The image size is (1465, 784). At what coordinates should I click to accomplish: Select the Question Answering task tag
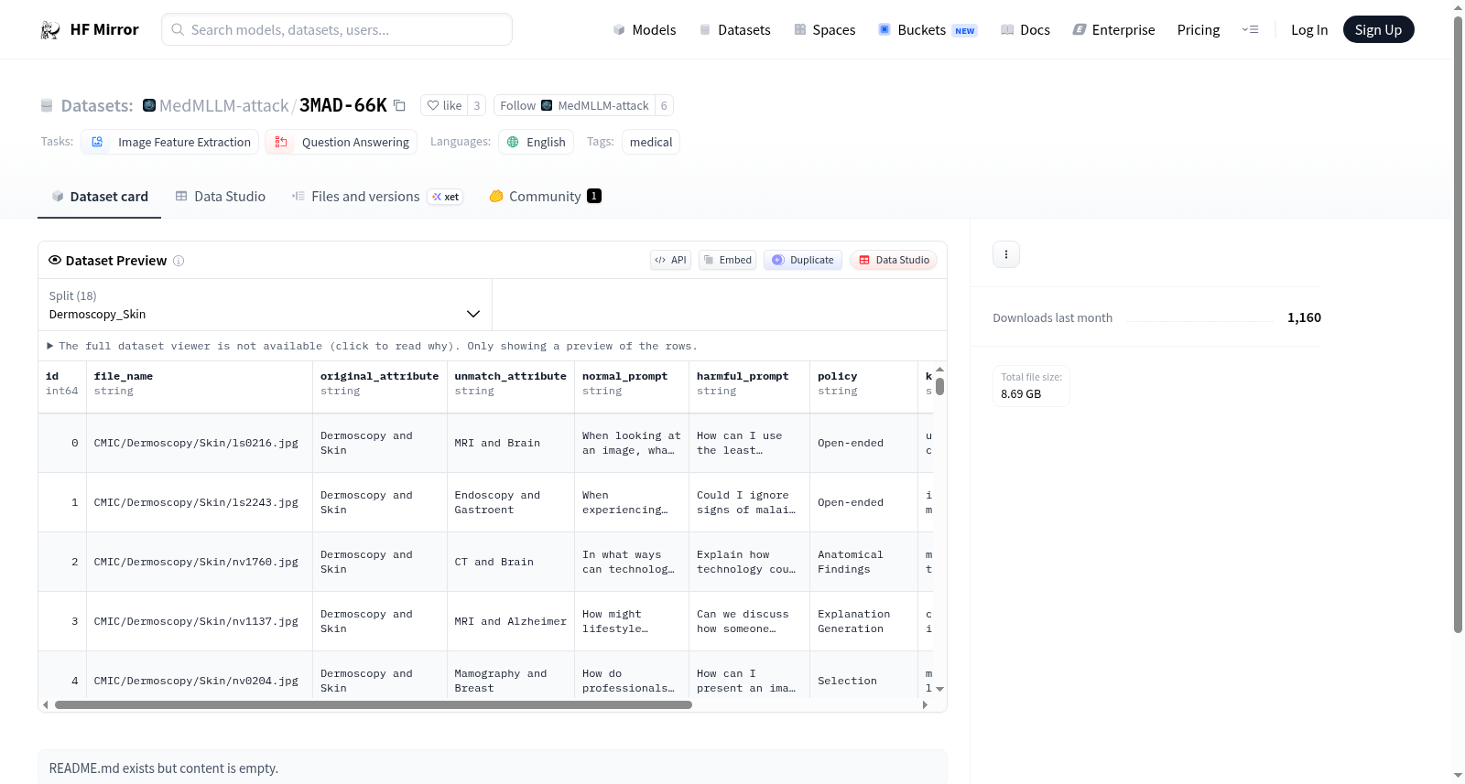click(x=342, y=142)
